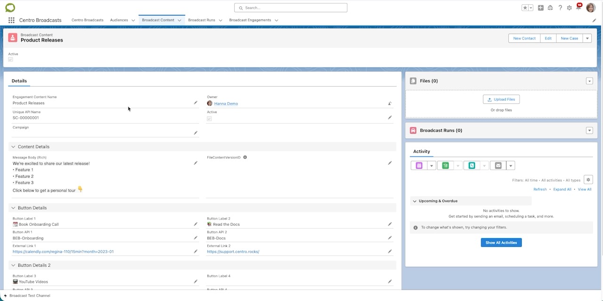The image size is (603, 301).
Task: Open the Help question mark icon
Action: pos(560,8)
